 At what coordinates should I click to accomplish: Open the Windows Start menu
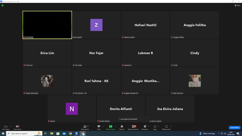tap(3, 133)
